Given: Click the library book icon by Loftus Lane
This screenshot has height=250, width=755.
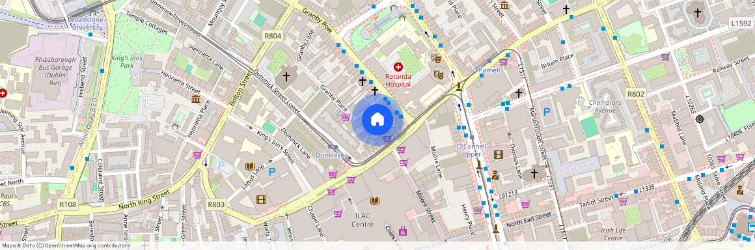Looking at the screenshot, I should pos(249,167).
